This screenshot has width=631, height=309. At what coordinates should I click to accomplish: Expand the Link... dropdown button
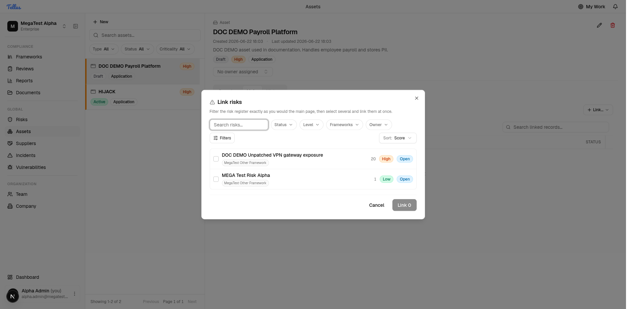[x=598, y=110]
